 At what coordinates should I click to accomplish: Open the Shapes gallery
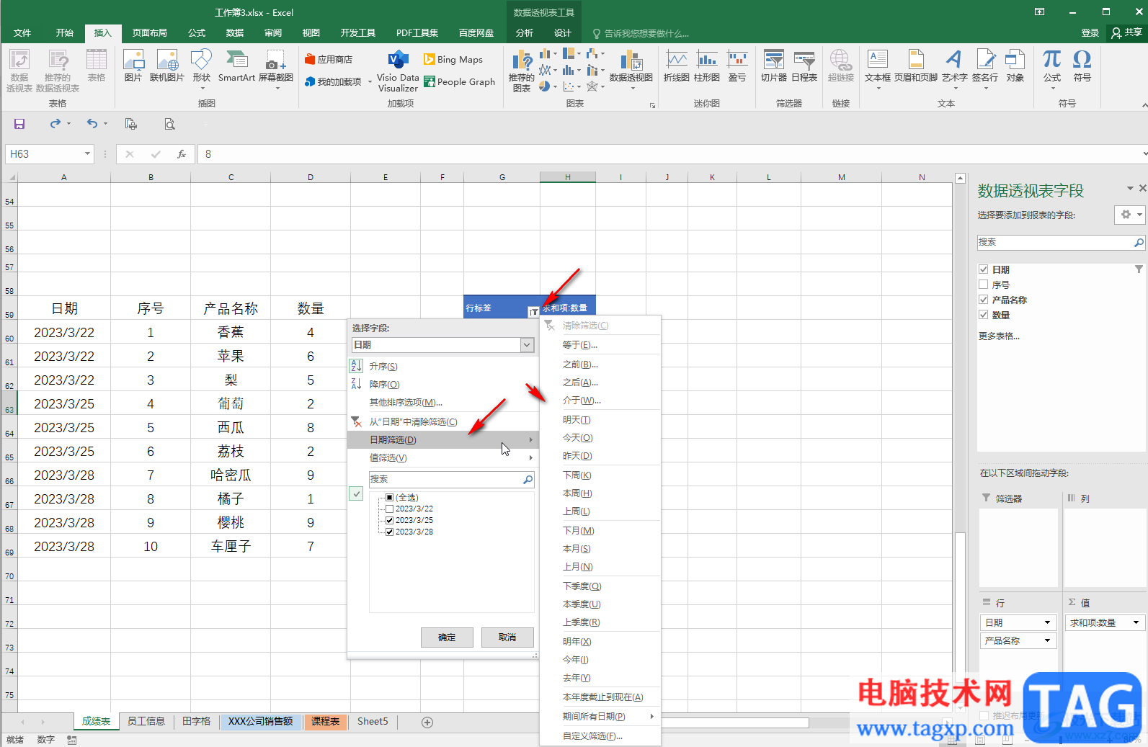(x=202, y=68)
